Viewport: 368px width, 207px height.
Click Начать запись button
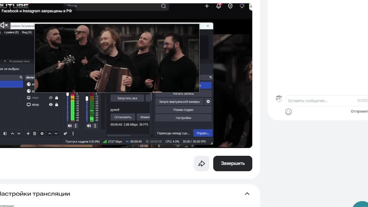click(x=183, y=93)
